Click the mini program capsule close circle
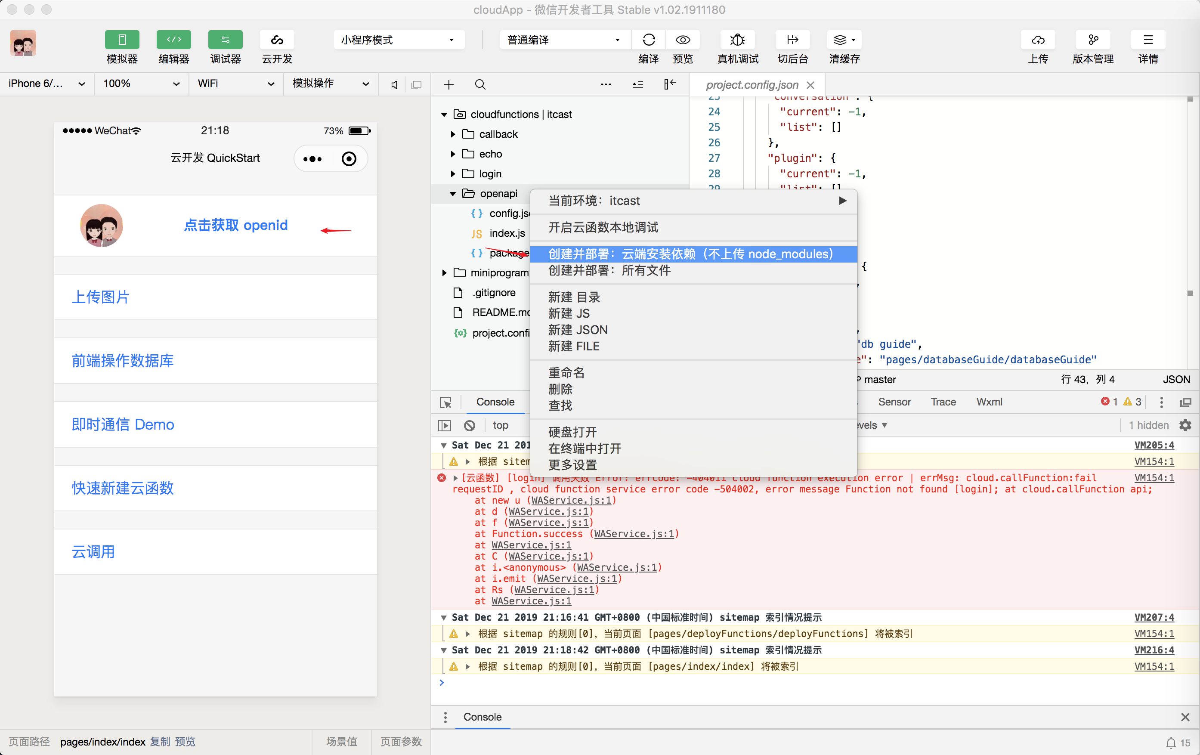Screen dimensions: 1200x755 point(349,159)
